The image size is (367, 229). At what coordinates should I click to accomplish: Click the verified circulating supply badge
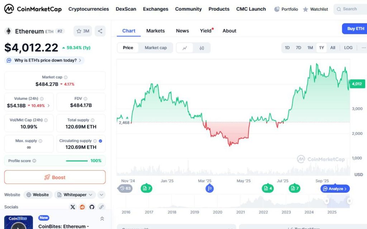point(100,141)
